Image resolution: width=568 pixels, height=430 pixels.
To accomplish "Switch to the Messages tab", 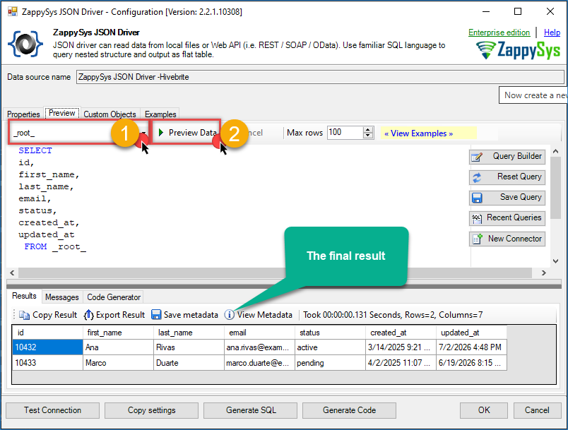I will 62,297.
